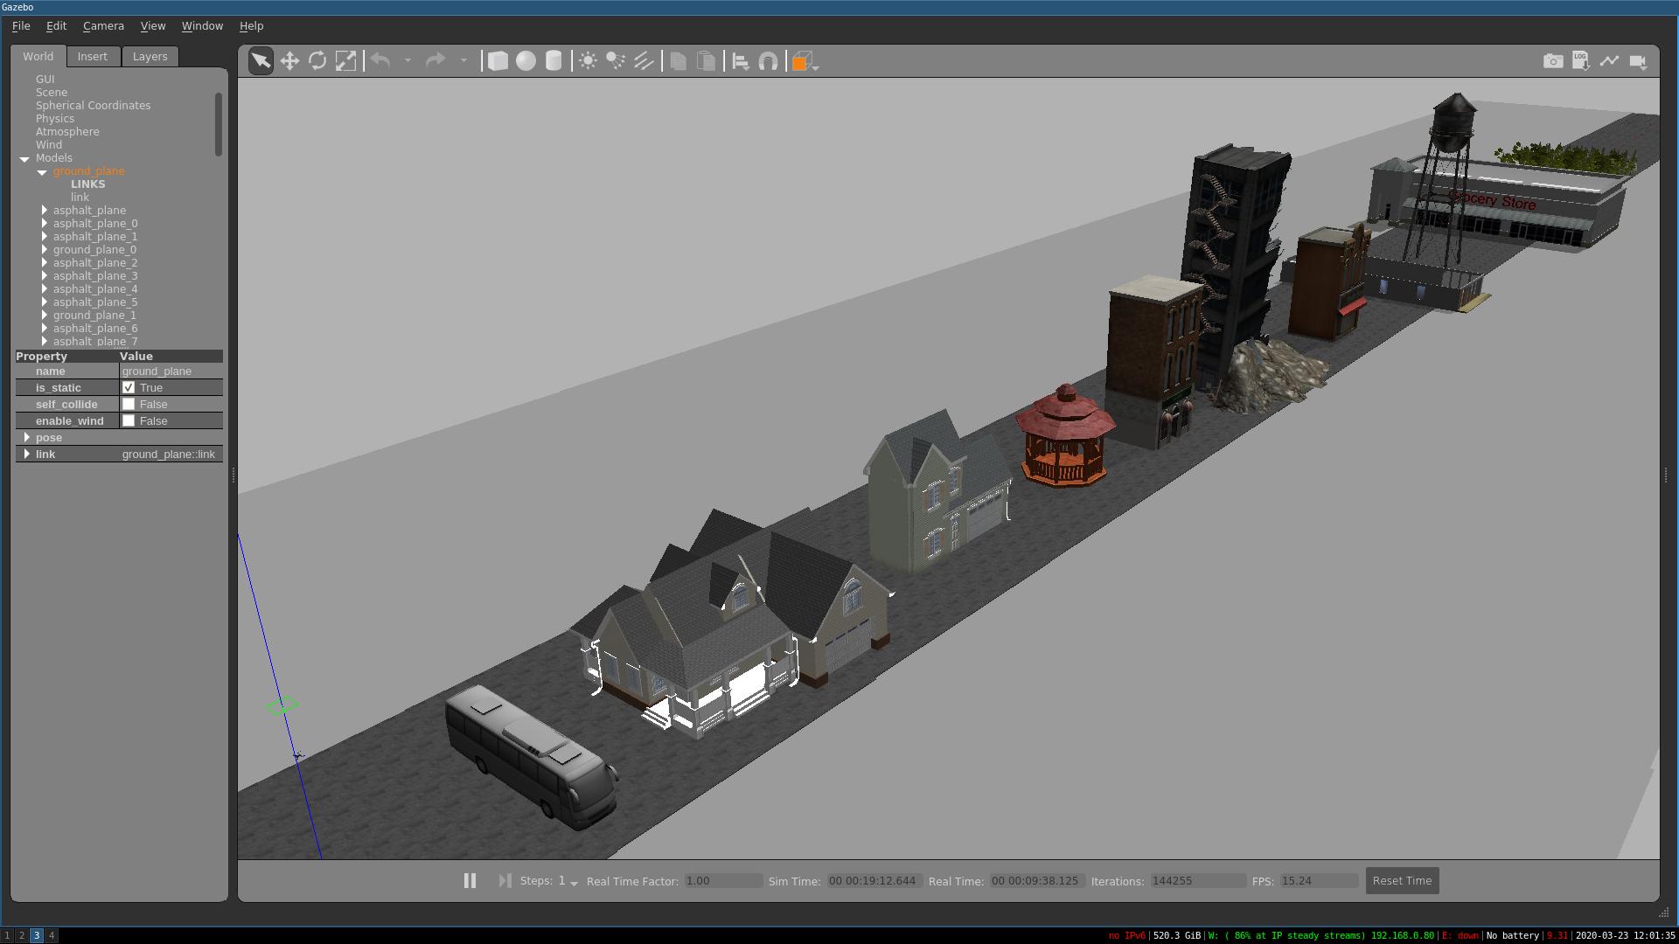1679x944 pixels.
Task: Expand the asphalt_plane_0 model
Action: (45, 224)
